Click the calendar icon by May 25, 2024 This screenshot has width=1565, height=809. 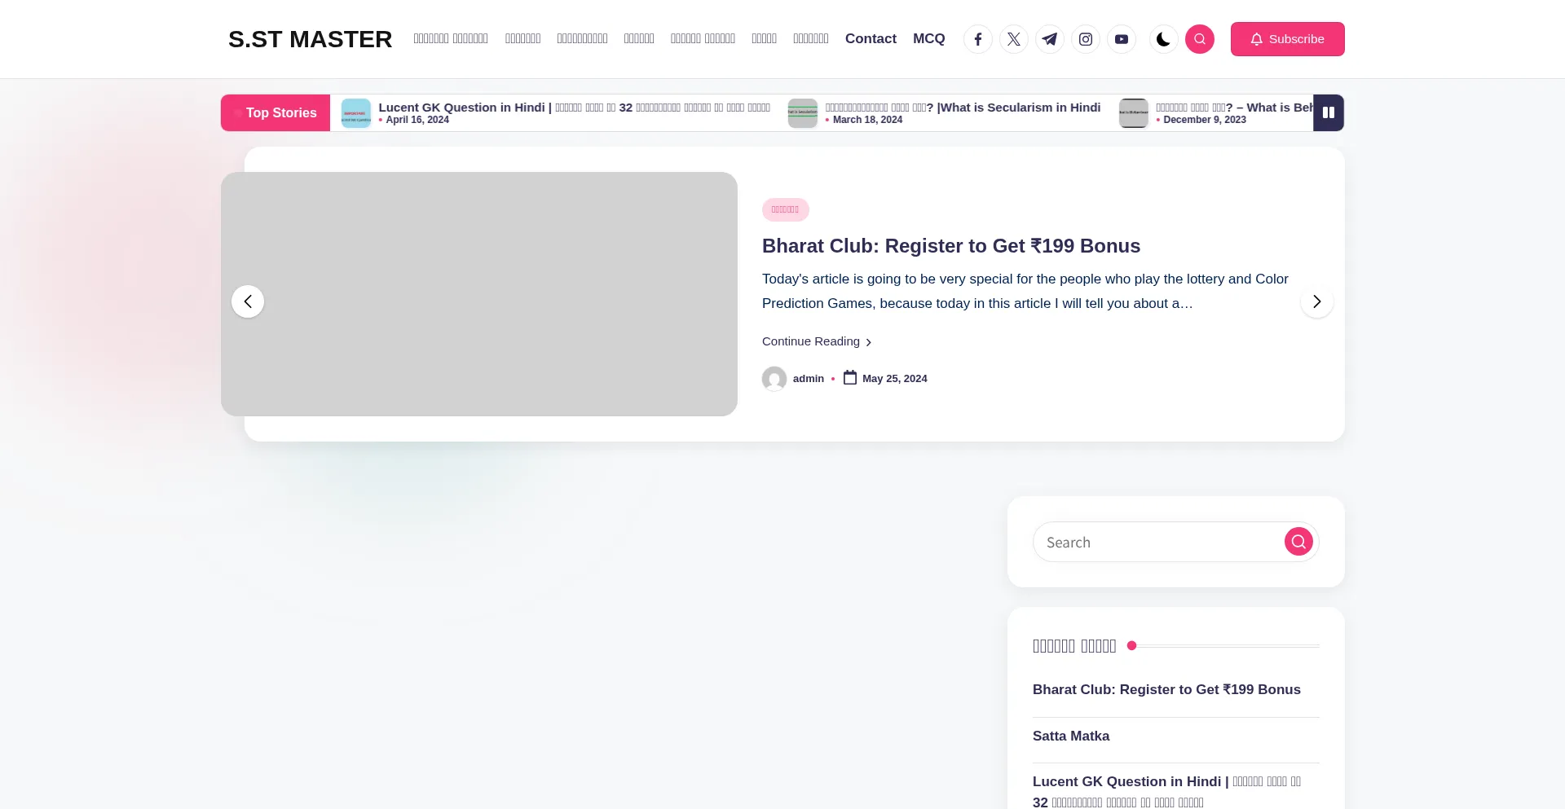(x=850, y=378)
